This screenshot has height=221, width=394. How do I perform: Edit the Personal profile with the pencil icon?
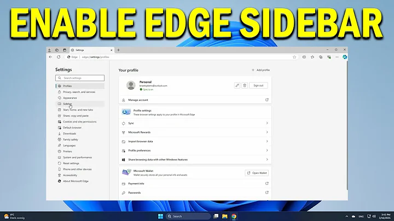tap(237, 85)
